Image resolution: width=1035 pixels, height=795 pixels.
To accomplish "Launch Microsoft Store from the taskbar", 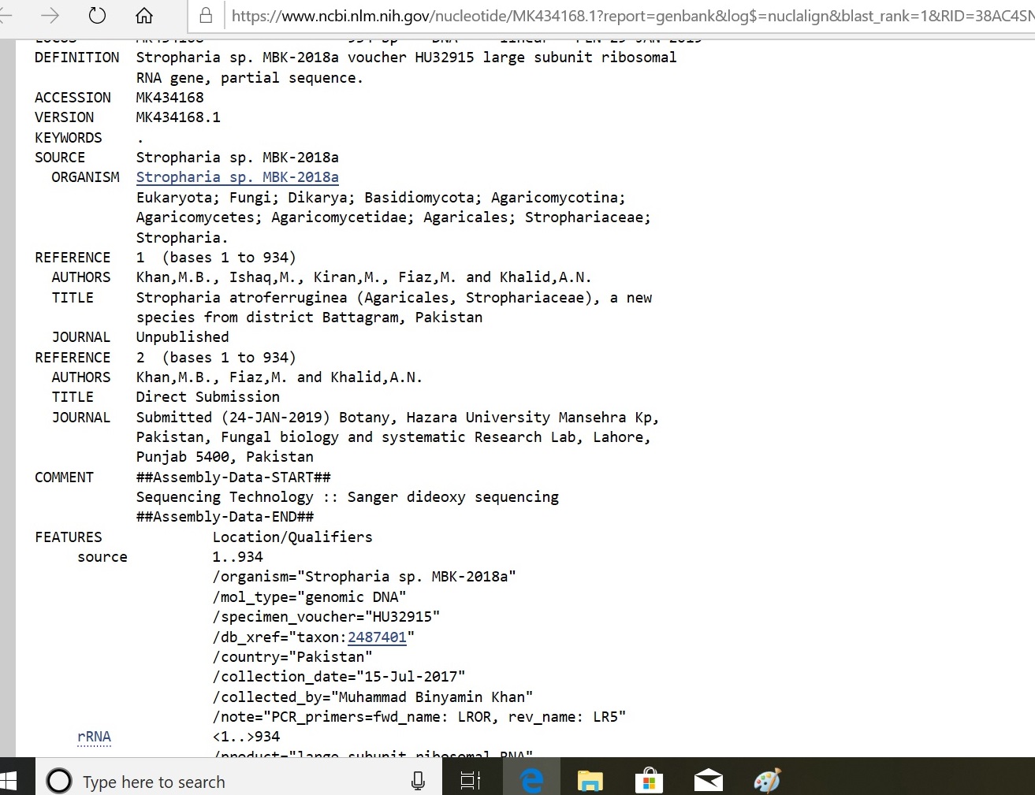I will (x=649, y=781).
